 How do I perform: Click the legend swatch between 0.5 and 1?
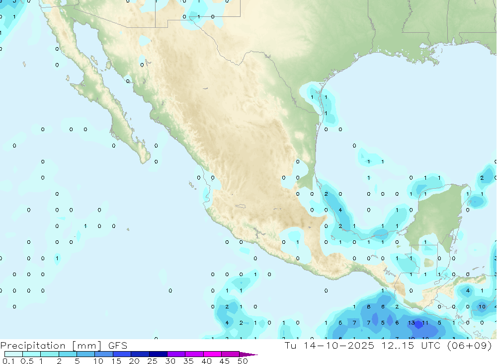(31, 354)
